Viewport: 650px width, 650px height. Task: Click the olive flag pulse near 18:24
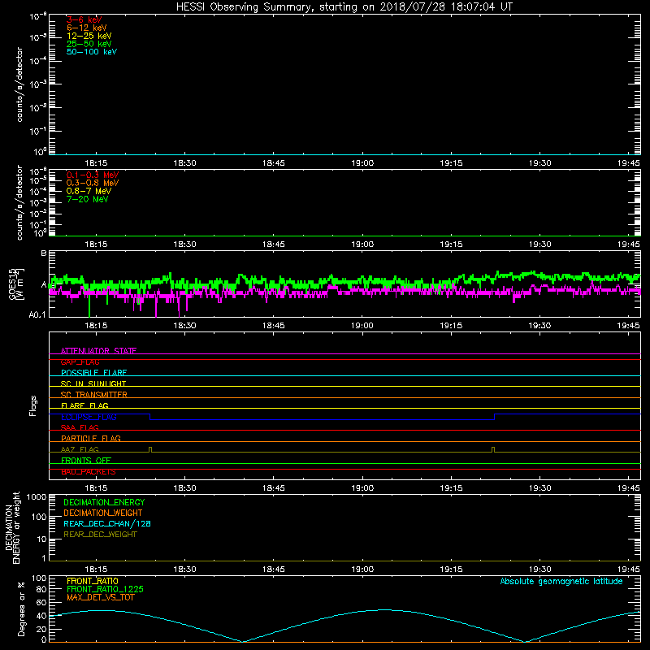click(x=150, y=449)
